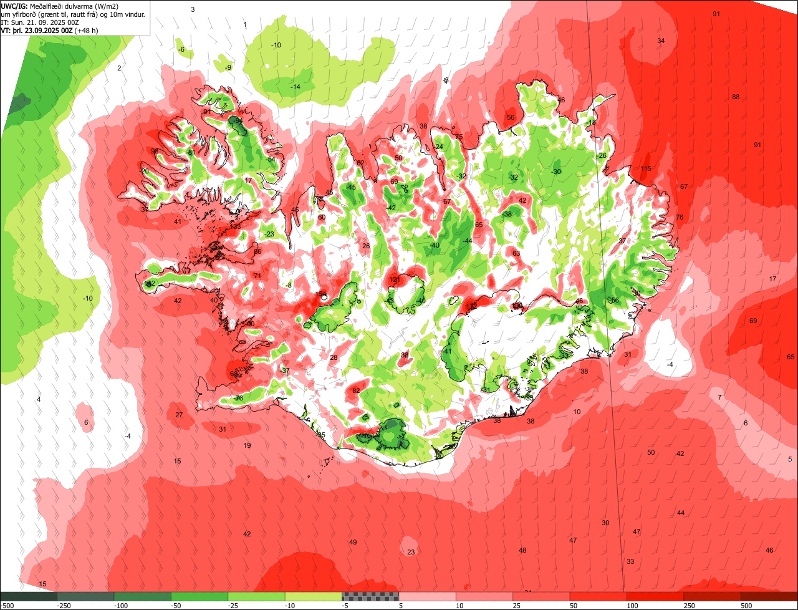Click the map value -54

[x=270, y=160]
